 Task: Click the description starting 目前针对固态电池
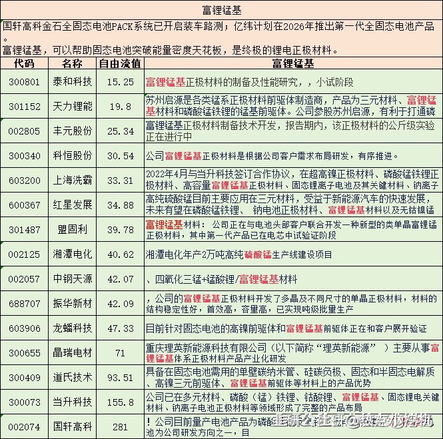pos(293,328)
